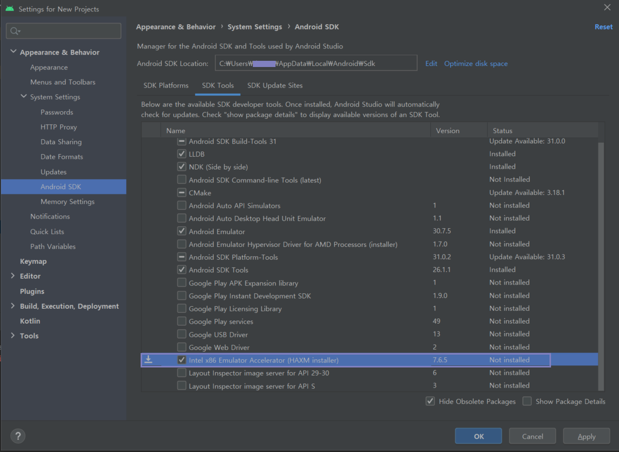Open Memory Settings page
This screenshot has height=452, width=619.
[x=67, y=202]
